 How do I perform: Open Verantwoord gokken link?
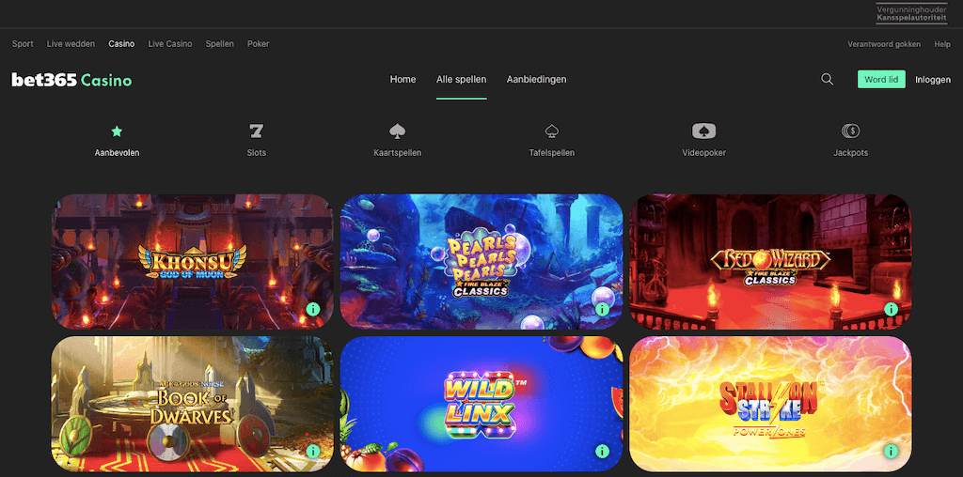tap(884, 44)
